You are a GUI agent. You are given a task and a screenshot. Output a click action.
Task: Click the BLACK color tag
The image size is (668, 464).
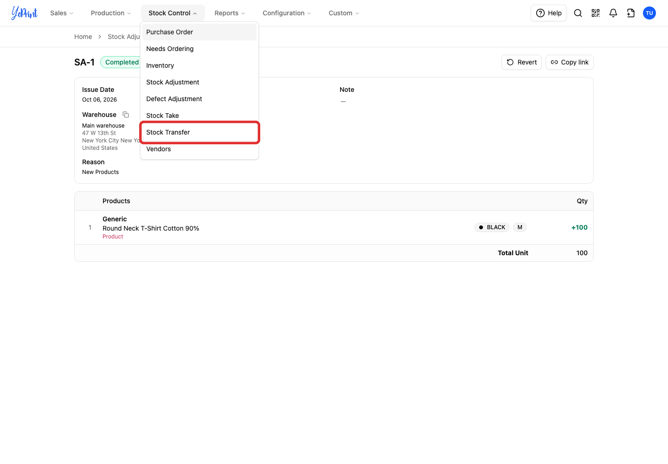click(492, 227)
